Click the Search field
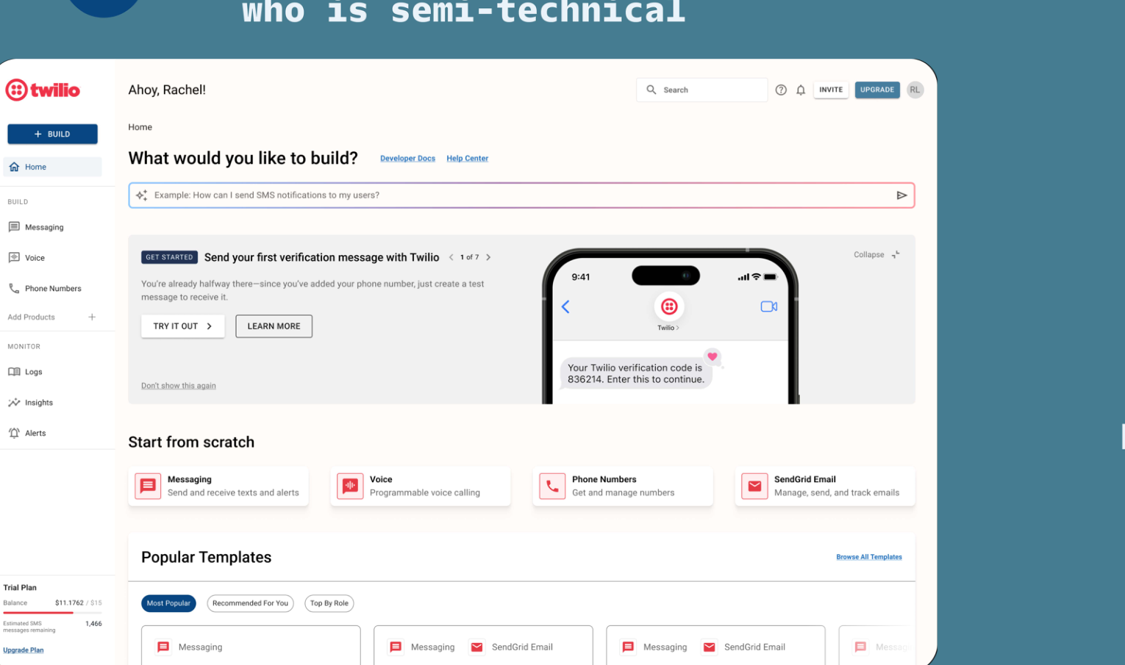This screenshot has height=665, width=1125. point(702,90)
